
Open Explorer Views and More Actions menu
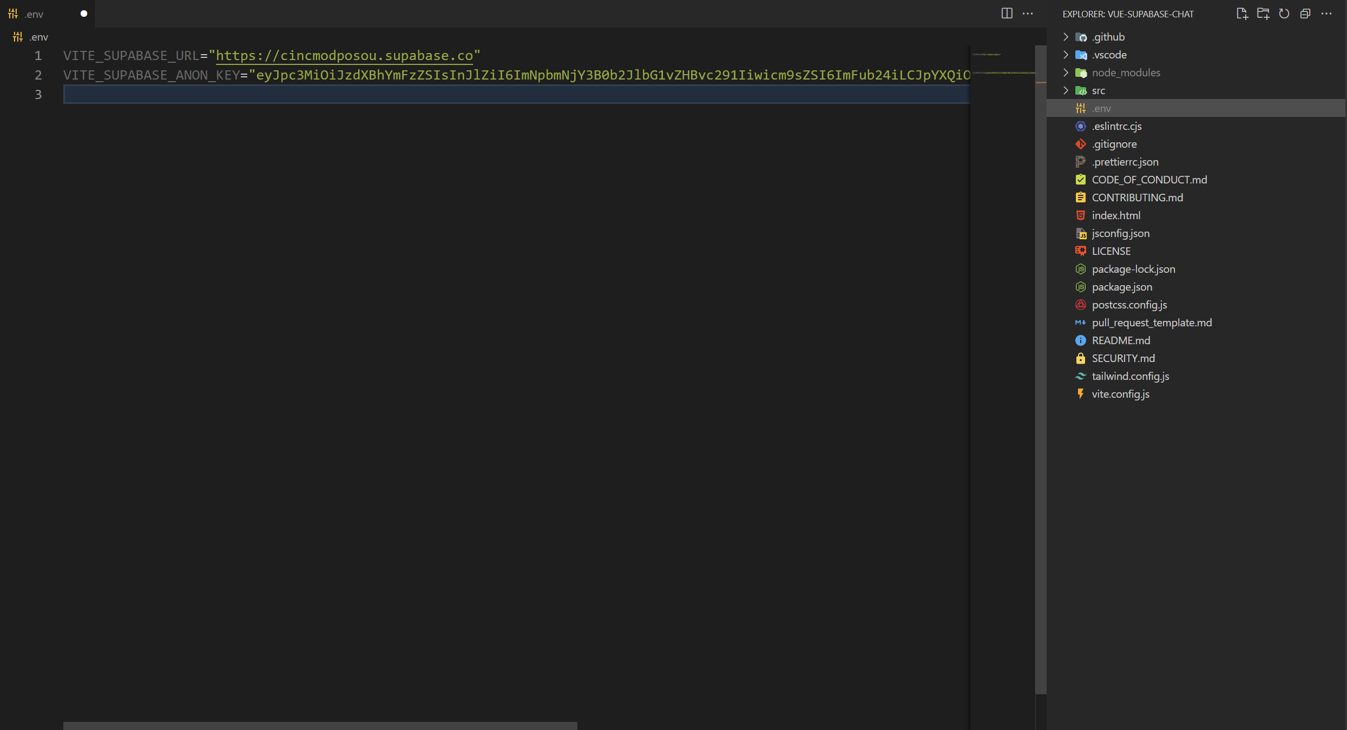1326,14
